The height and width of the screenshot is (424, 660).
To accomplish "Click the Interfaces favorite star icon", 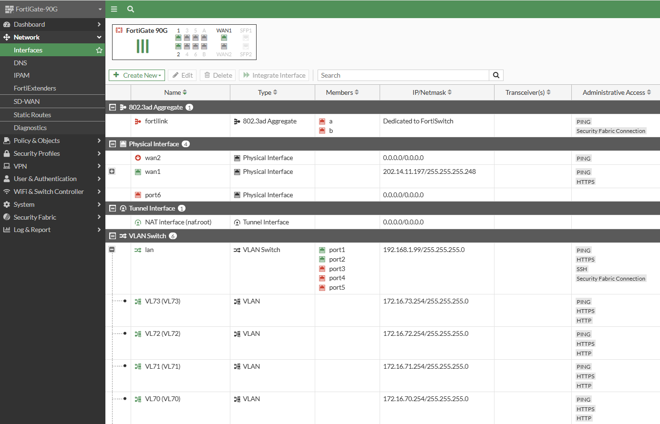I will coord(99,50).
